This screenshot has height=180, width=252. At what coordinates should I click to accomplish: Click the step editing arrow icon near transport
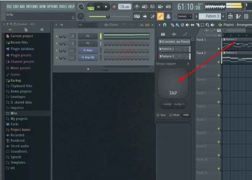click(x=145, y=16)
